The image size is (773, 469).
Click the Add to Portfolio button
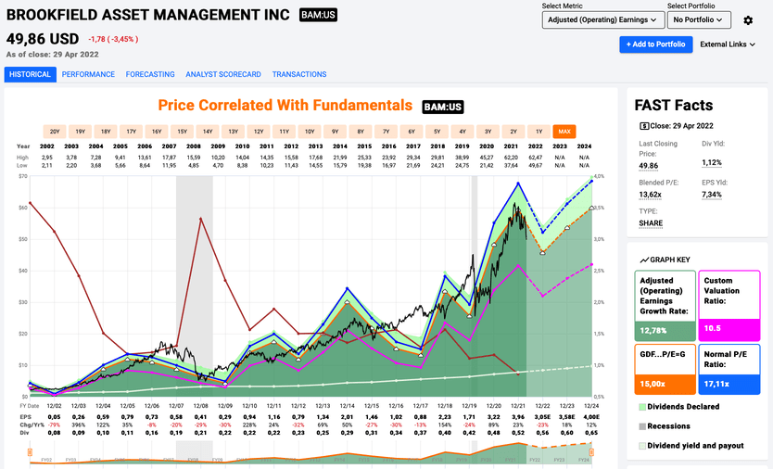pyautogui.click(x=656, y=44)
